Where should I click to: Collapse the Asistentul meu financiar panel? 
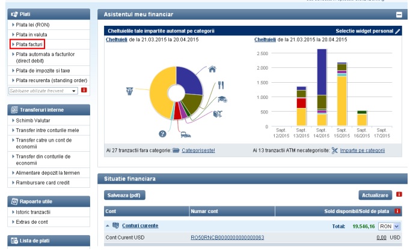pyautogui.click(x=399, y=14)
